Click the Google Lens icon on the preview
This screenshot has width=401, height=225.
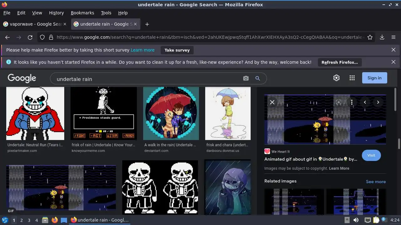click(x=339, y=102)
